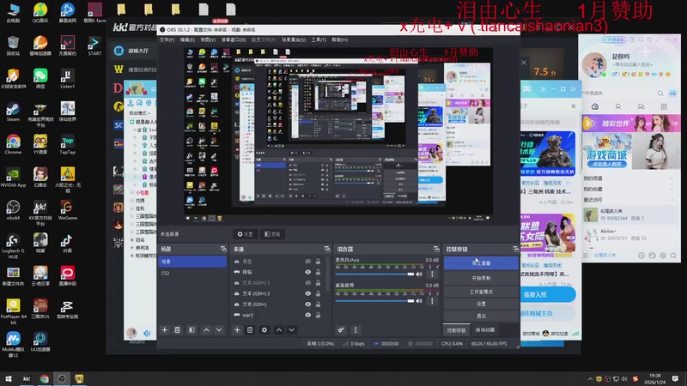Toggle lock on the war3 source
The height and width of the screenshot is (386, 687).
coord(318,315)
